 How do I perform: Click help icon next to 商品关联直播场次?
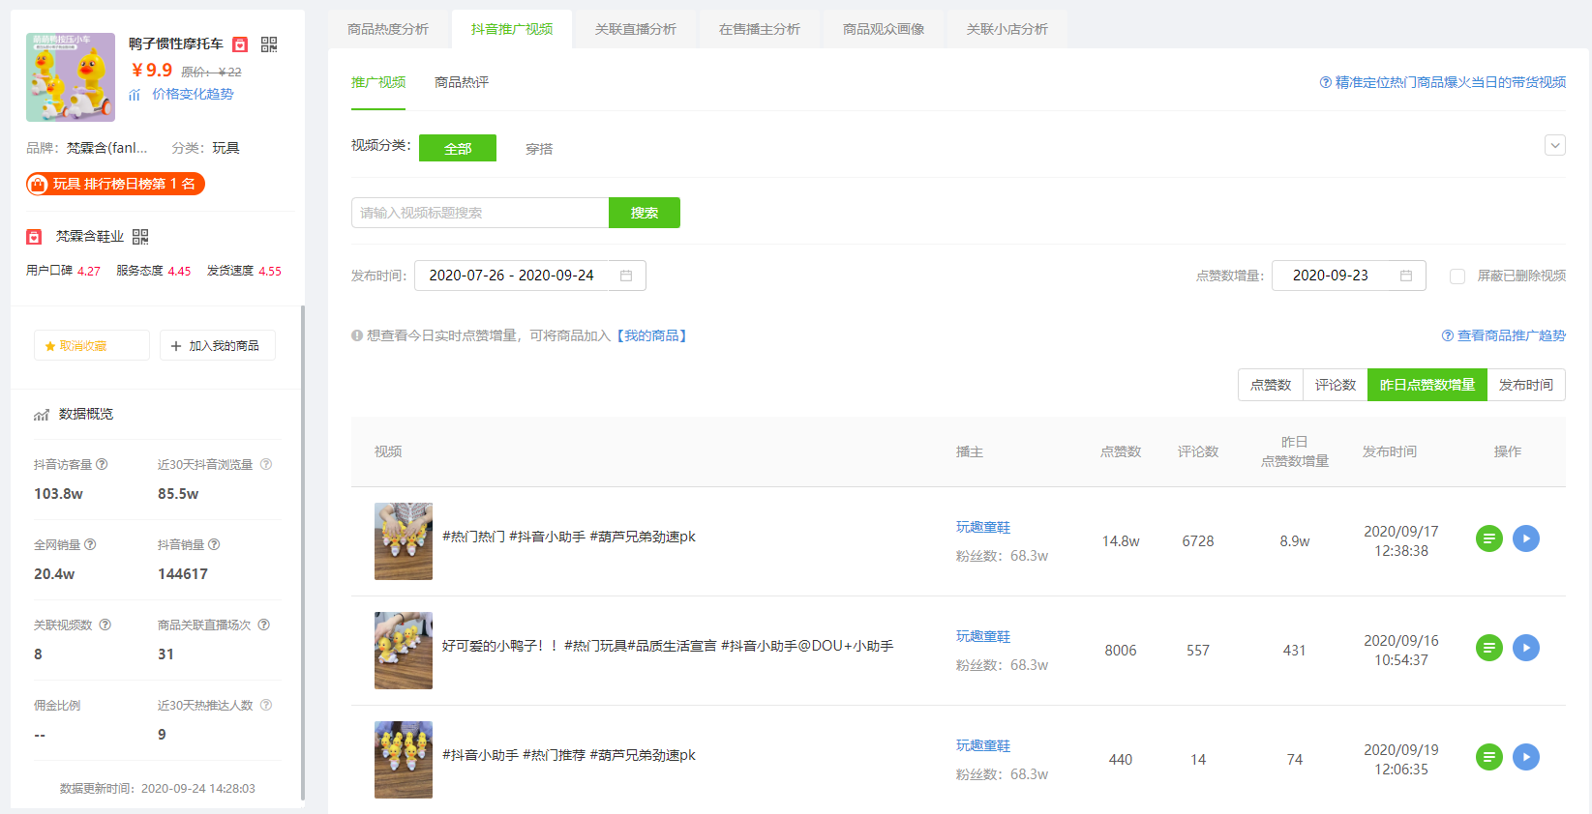263,625
